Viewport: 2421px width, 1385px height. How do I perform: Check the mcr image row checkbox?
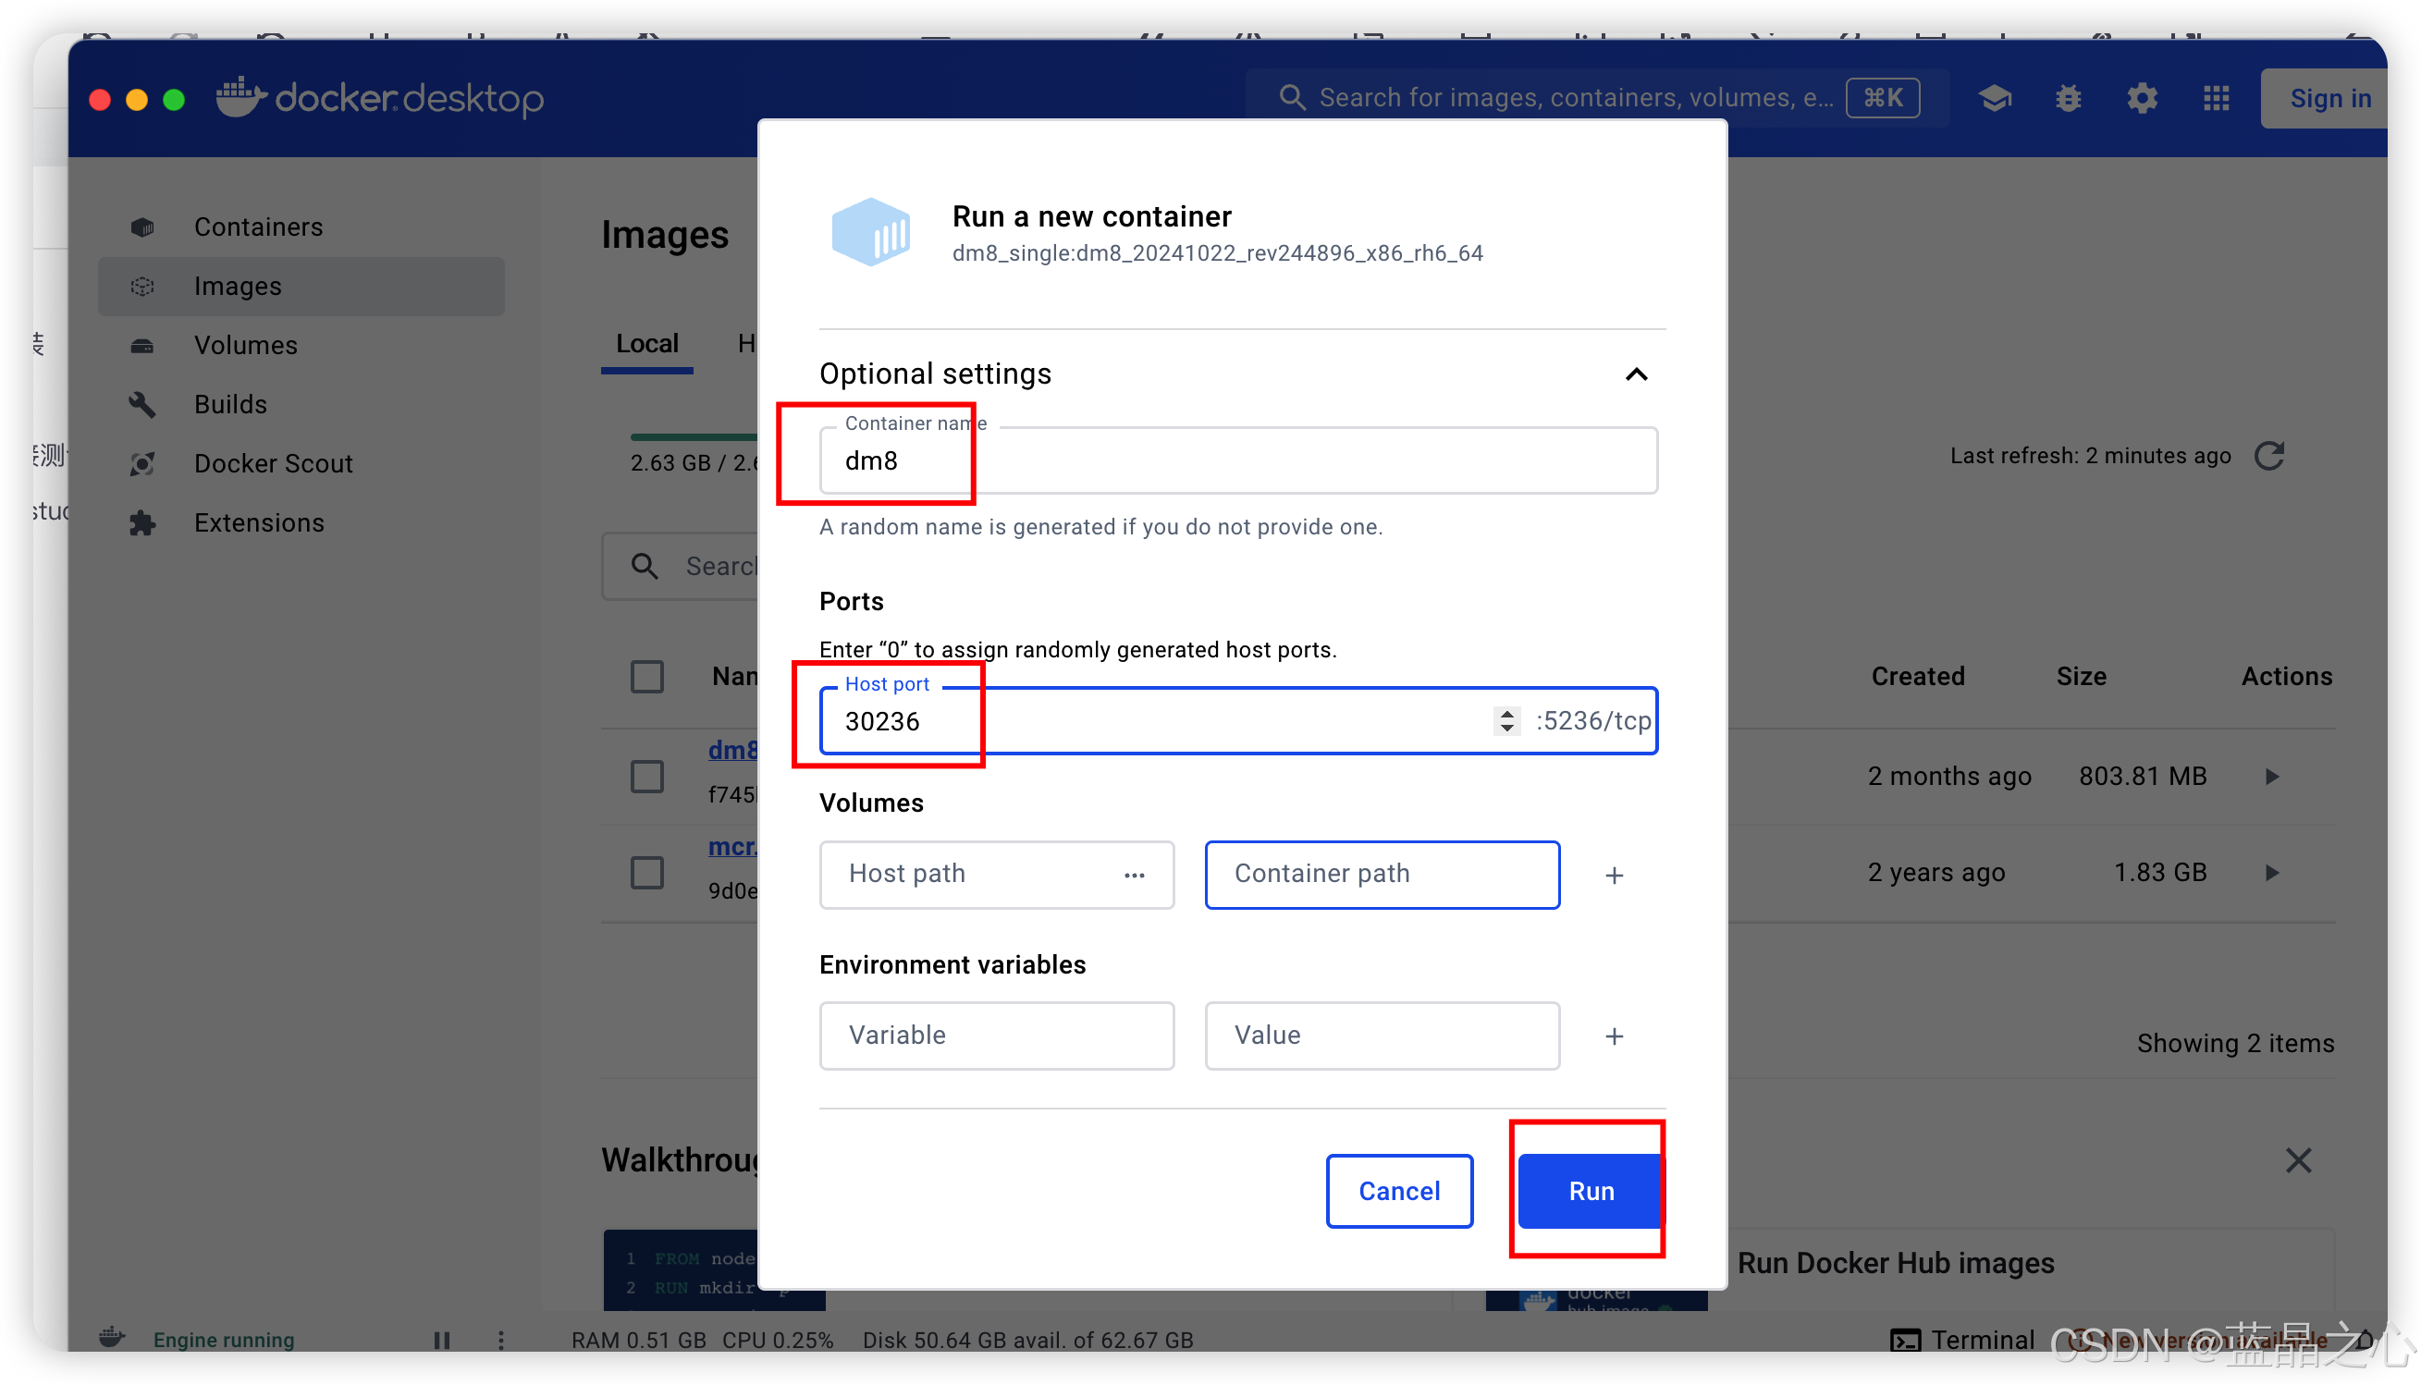click(x=647, y=872)
